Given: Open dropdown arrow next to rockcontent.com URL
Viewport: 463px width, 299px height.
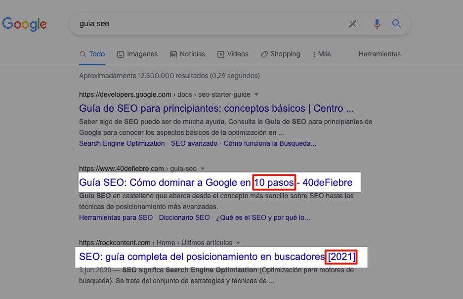Looking at the screenshot, I should pos(238,243).
